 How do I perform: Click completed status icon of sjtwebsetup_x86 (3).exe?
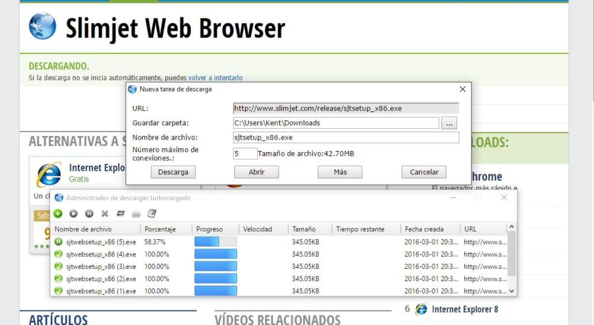(58, 266)
